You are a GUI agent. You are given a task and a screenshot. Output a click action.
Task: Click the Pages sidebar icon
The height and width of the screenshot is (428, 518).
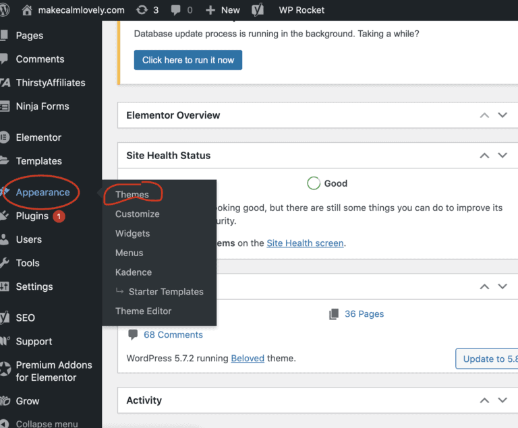[x=3, y=35]
